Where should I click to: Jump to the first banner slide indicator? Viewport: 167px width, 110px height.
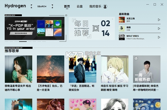click(x=7, y=41)
